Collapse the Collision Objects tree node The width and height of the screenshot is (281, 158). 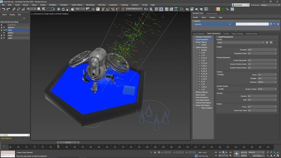tap(194, 47)
